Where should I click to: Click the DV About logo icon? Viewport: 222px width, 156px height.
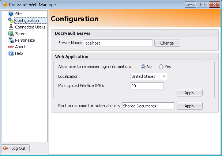[x=11, y=47]
